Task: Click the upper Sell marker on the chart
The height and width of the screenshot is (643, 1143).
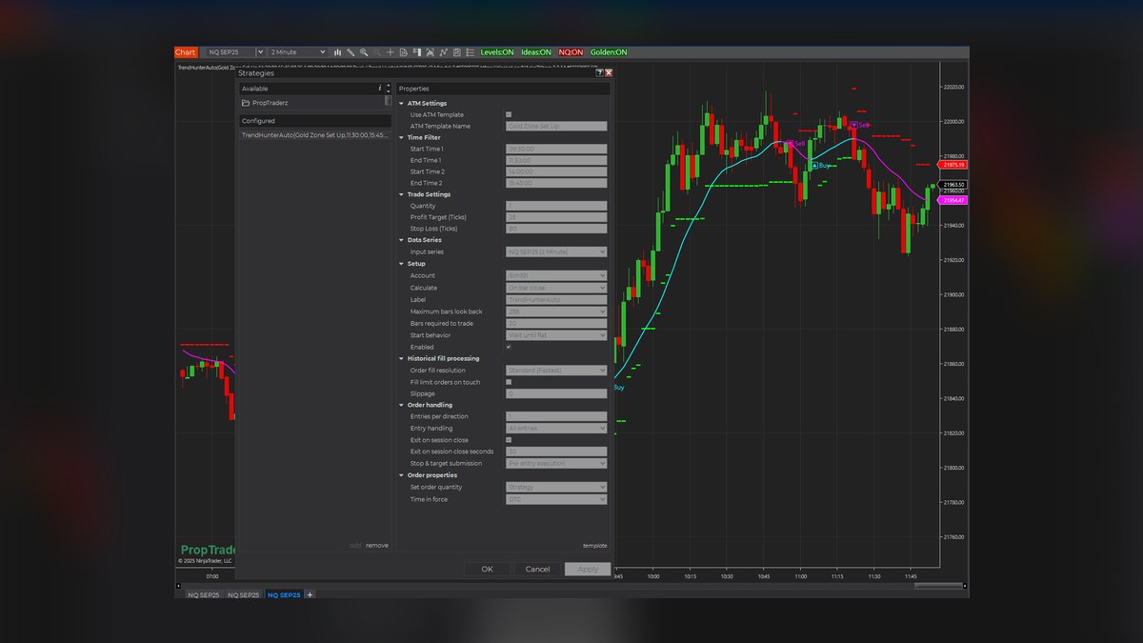Action: pos(860,125)
